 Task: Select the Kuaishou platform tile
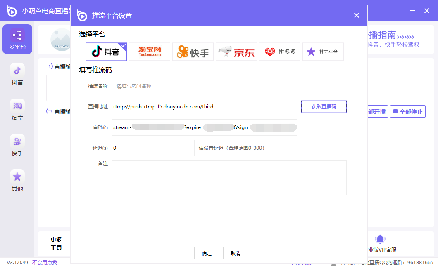click(x=193, y=52)
